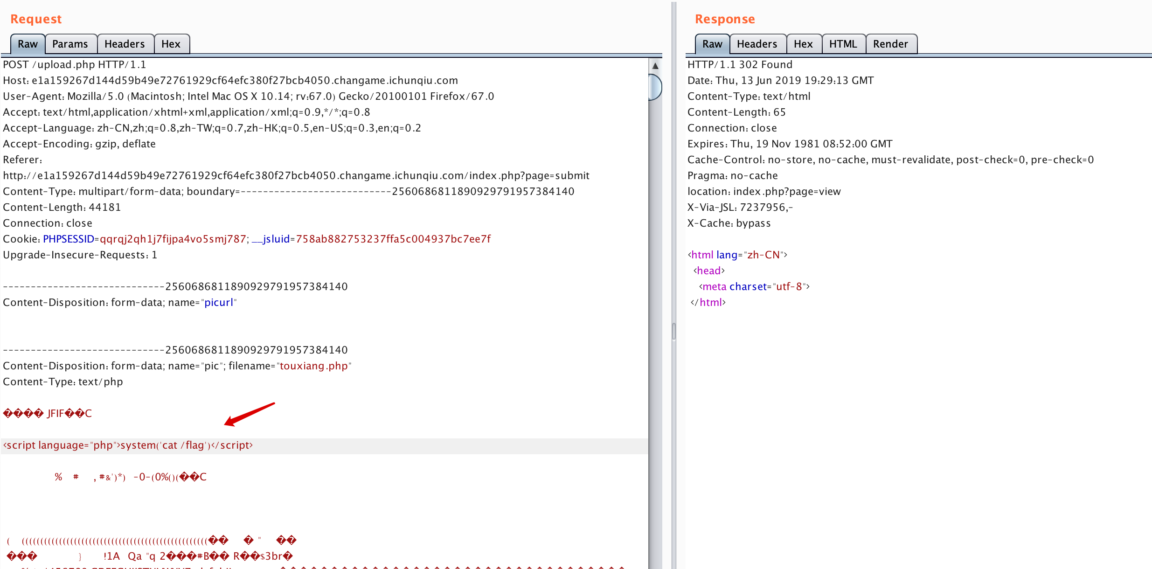Select the Request Raw tab
This screenshot has height=569, width=1152.
pos(28,44)
